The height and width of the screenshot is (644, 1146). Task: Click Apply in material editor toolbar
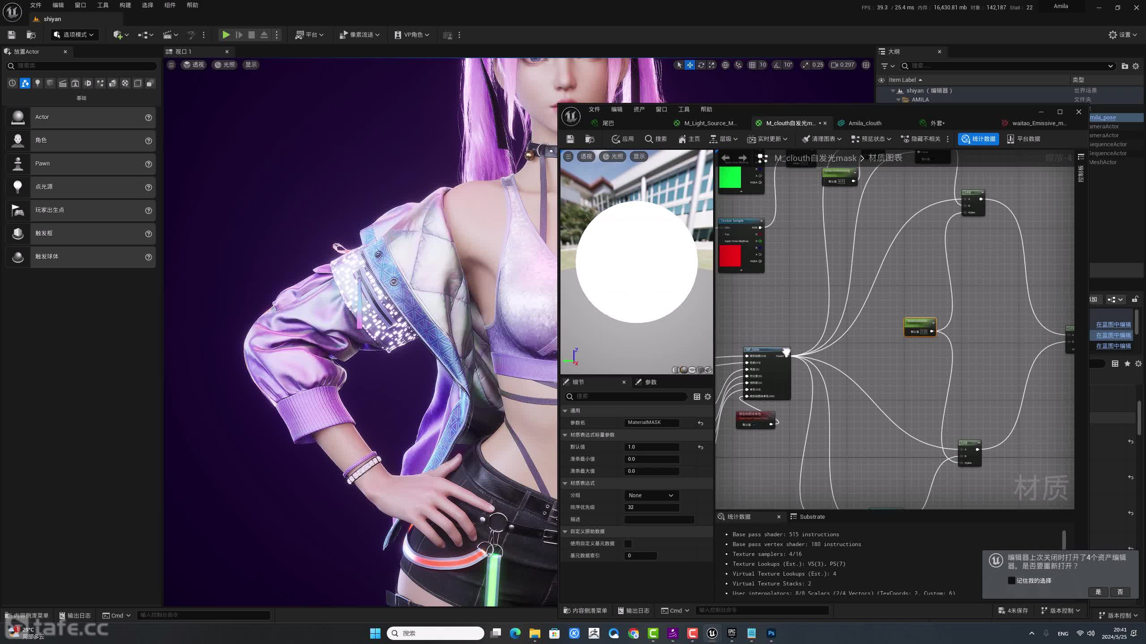coord(623,139)
